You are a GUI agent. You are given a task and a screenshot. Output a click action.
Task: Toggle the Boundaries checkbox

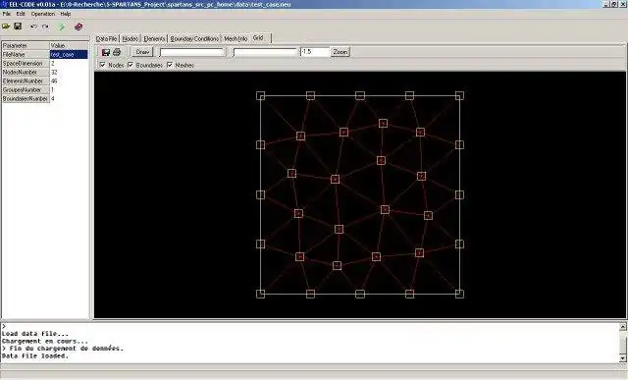click(131, 65)
